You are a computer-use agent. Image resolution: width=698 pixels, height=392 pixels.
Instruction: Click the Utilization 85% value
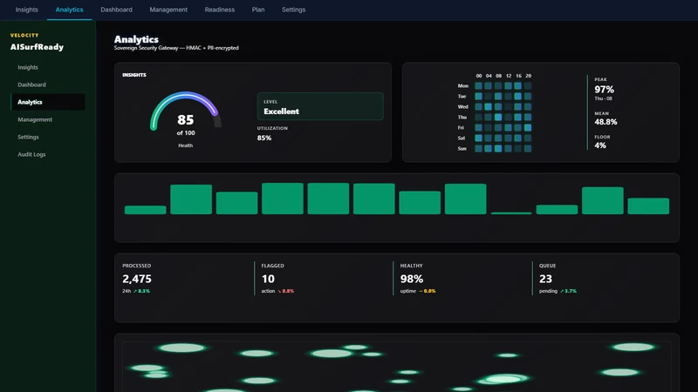264,138
